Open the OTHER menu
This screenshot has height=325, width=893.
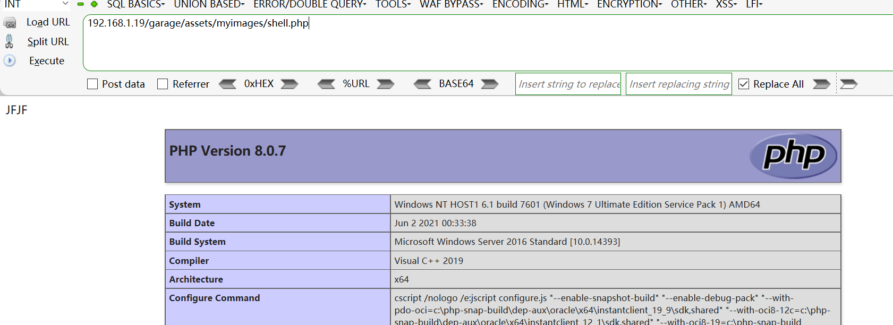coord(689,4)
